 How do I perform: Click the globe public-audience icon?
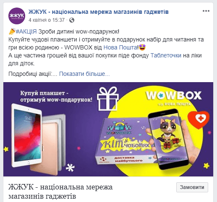click(x=72, y=20)
